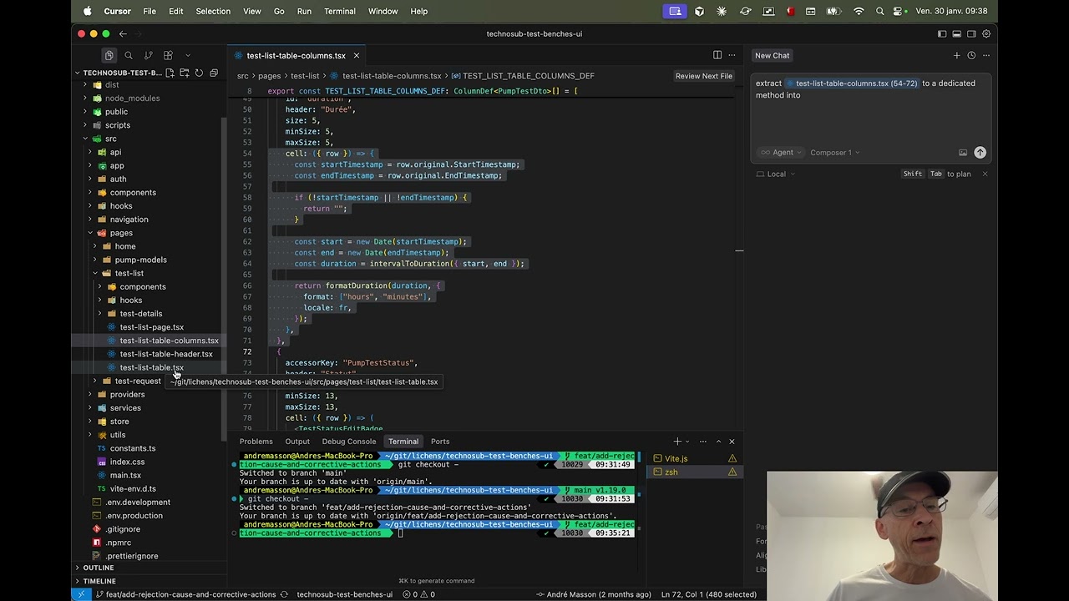Open the Agent mode dropdown

782,153
